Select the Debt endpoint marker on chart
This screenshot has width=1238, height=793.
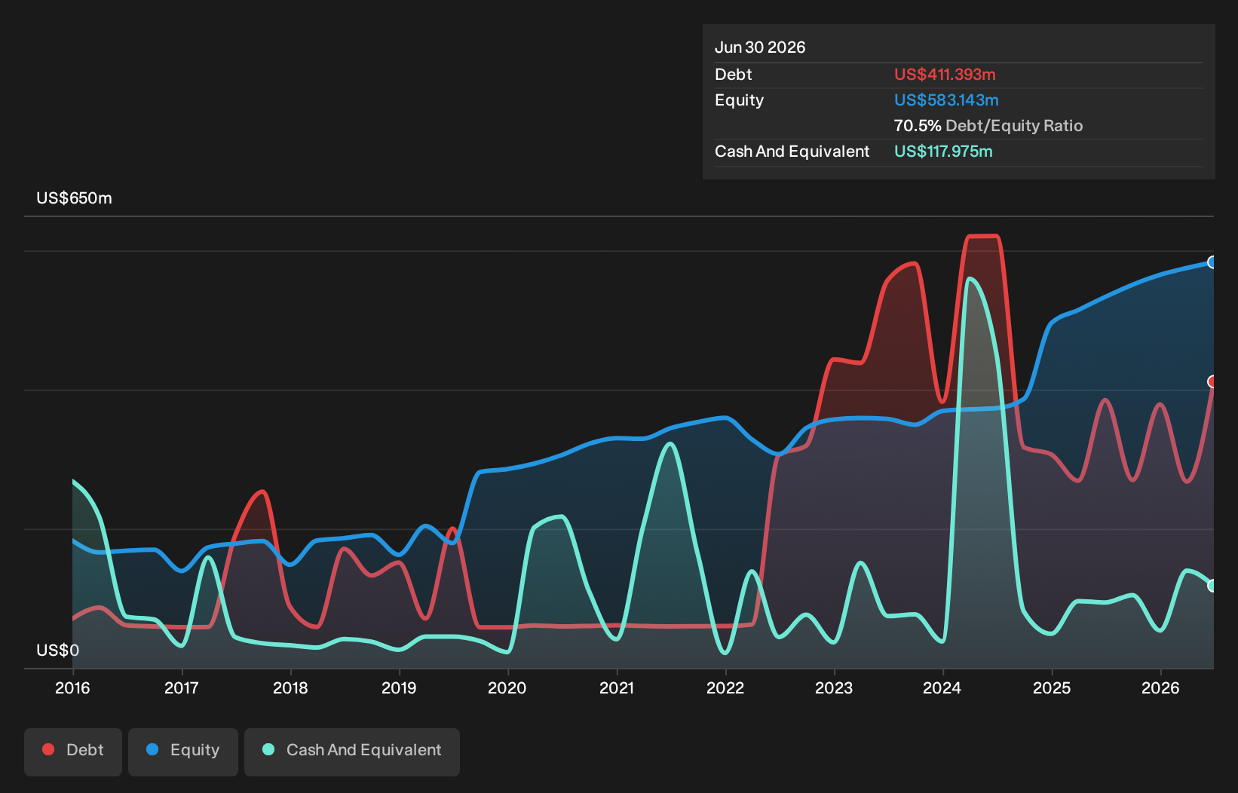pos(1212,381)
